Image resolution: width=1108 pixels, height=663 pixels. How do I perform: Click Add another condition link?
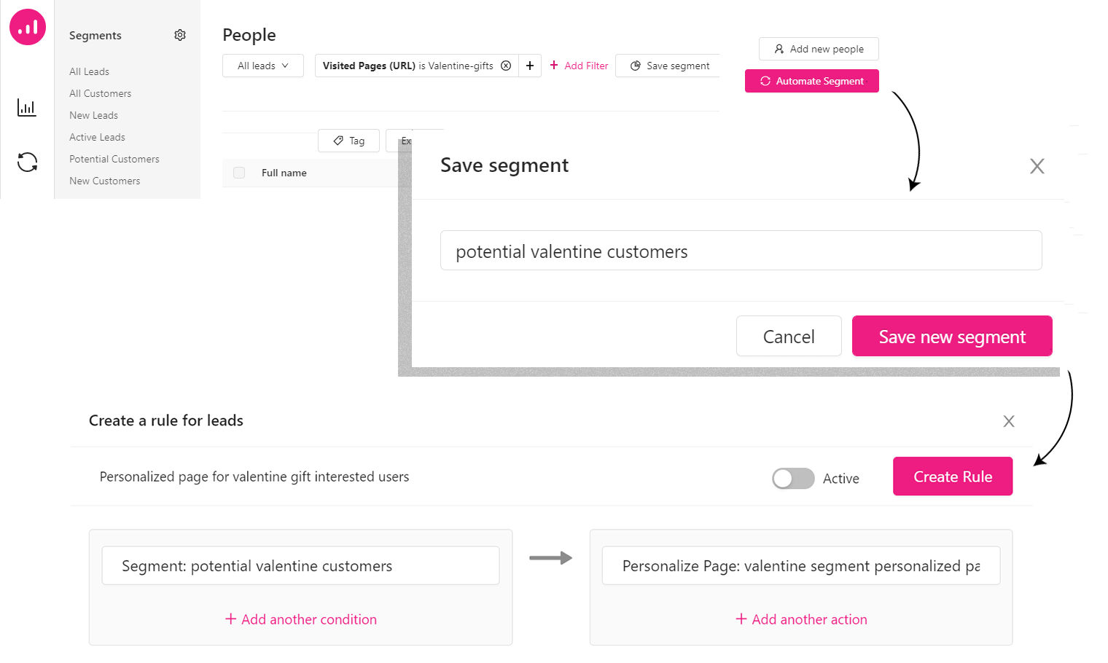coord(300,619)
